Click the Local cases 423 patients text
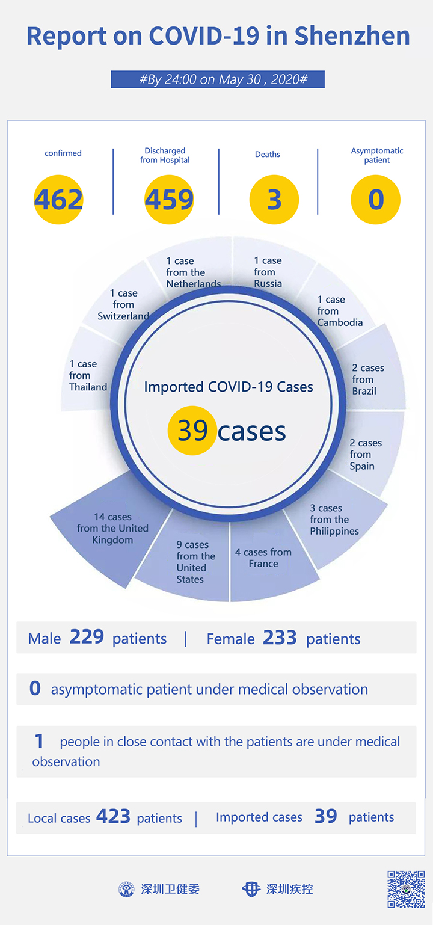This screenshot has height=925, width=433. click(105, 817)
